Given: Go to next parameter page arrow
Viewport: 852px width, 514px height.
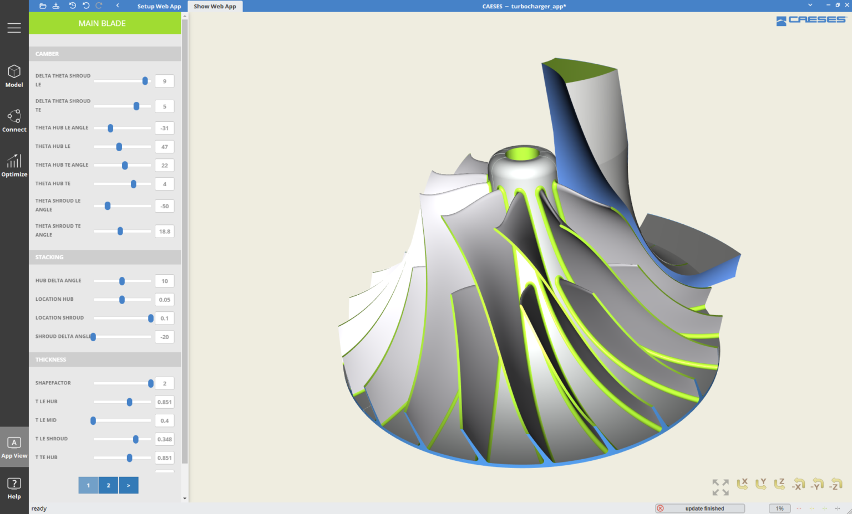Looking at the screenshot, I should tap(128, 485).
